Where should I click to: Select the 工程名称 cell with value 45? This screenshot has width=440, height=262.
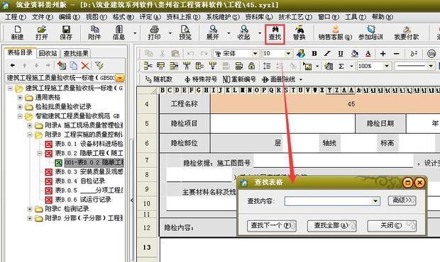coord(325,104)
